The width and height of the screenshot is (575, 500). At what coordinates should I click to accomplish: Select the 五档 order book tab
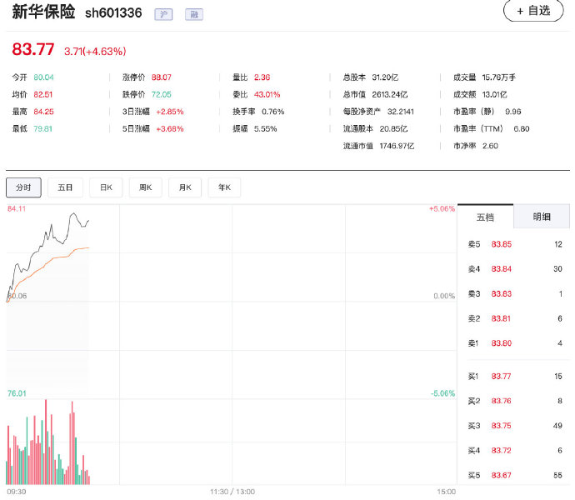[x=485, y=217]
